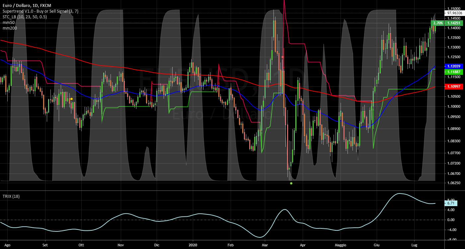Click the Feb label on time axis
This screenshot has height=249, width=465.
pyautogui.click(x=231, y=245)
